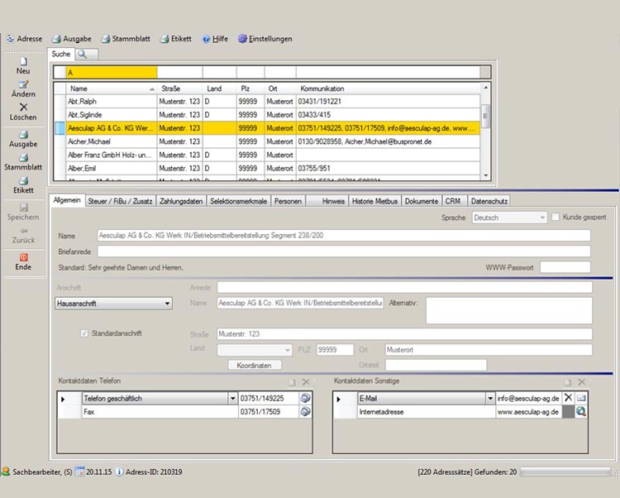Open Einstellungen gear menu
Image resolution: width=620 pixels, height=498 pixels.
pyautogui.click(x=265, y=39)
